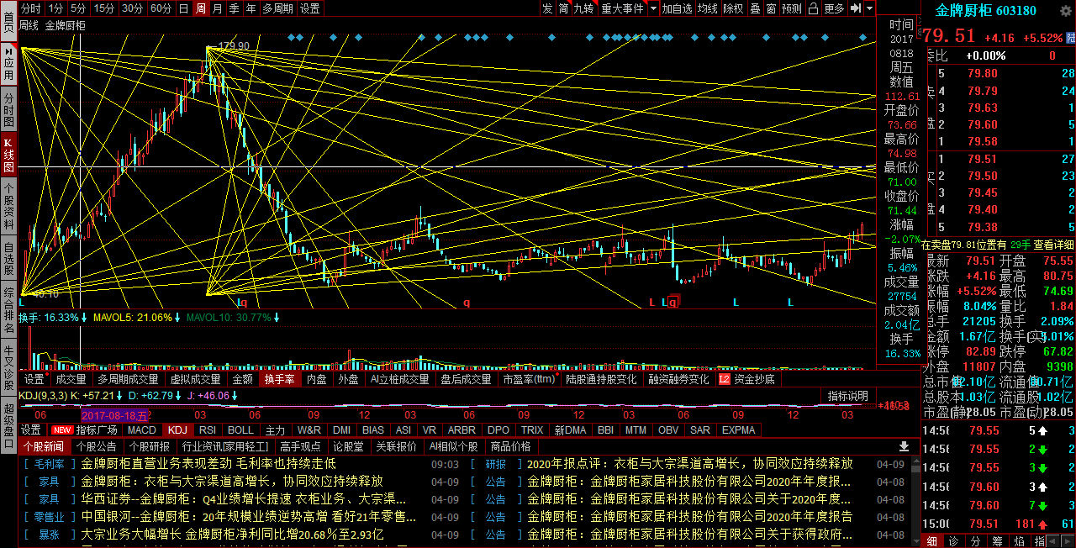
Task: Switch to 月 monthly timeframe
Action: tap(218, 8)
